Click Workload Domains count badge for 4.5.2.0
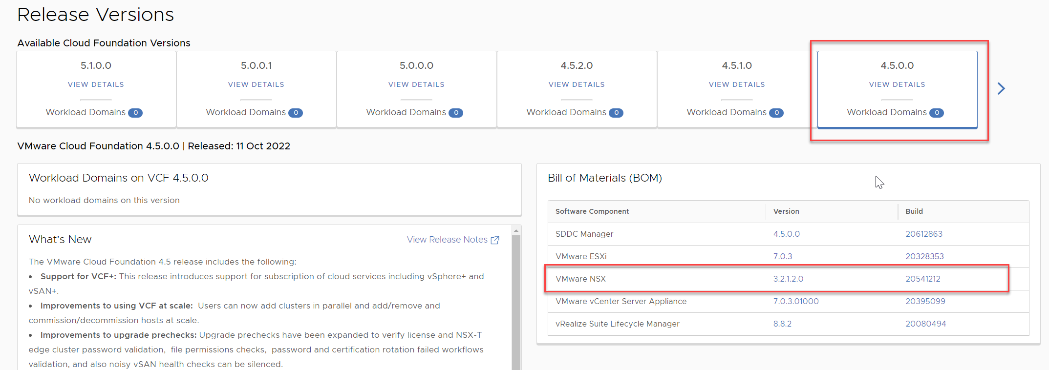1049x370 pixels. (616, 113)
